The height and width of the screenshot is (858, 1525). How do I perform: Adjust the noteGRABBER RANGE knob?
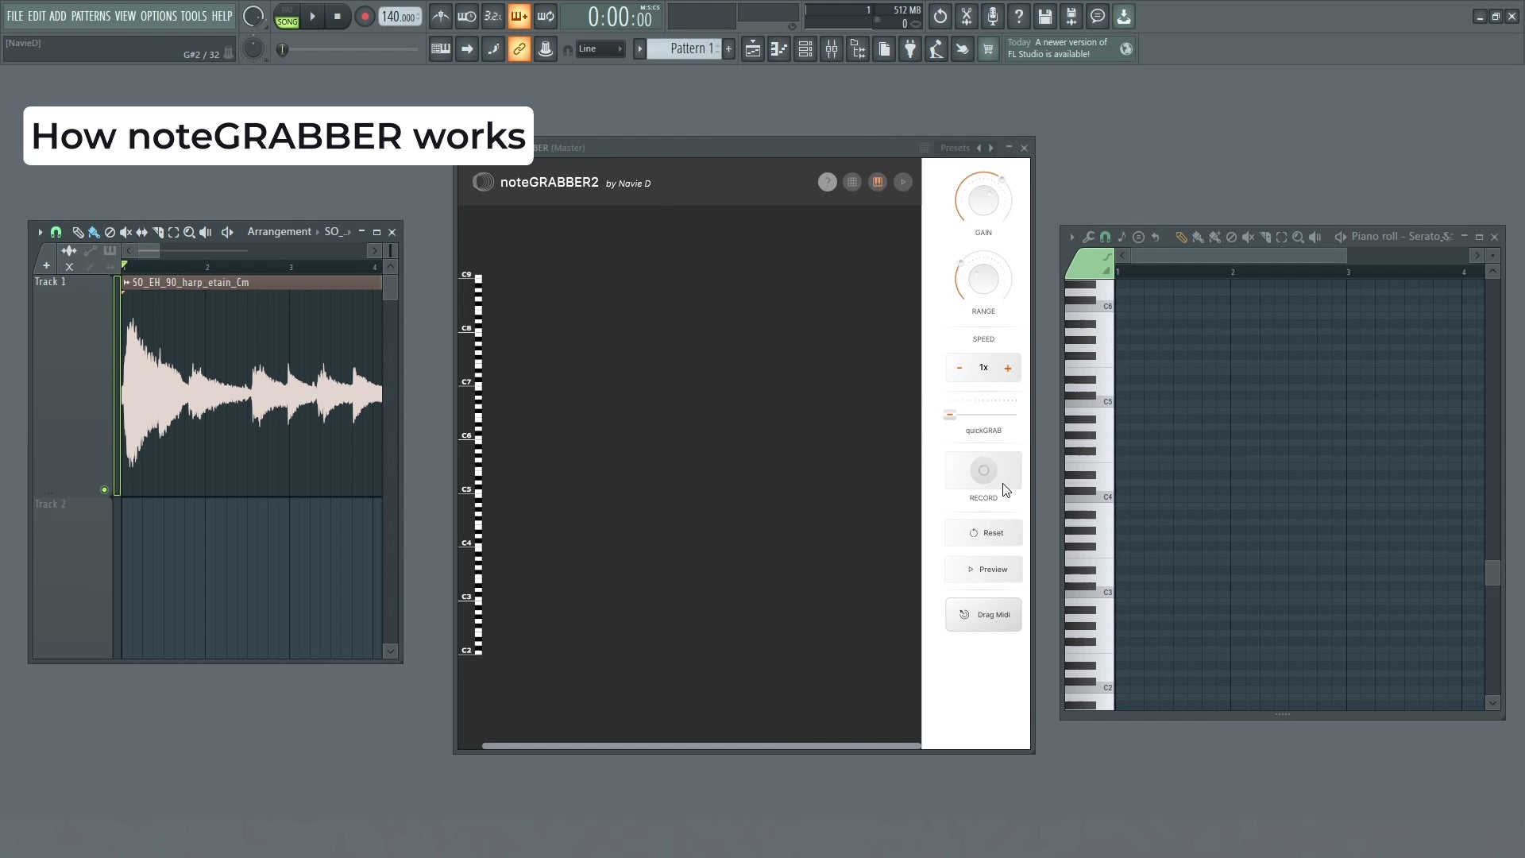983,278
